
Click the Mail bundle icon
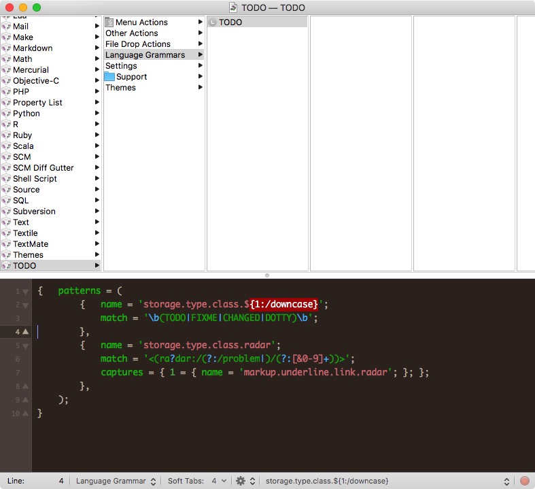pos(6,27)
